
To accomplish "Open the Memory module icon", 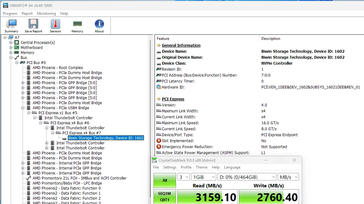I will (x=77, y=24).
